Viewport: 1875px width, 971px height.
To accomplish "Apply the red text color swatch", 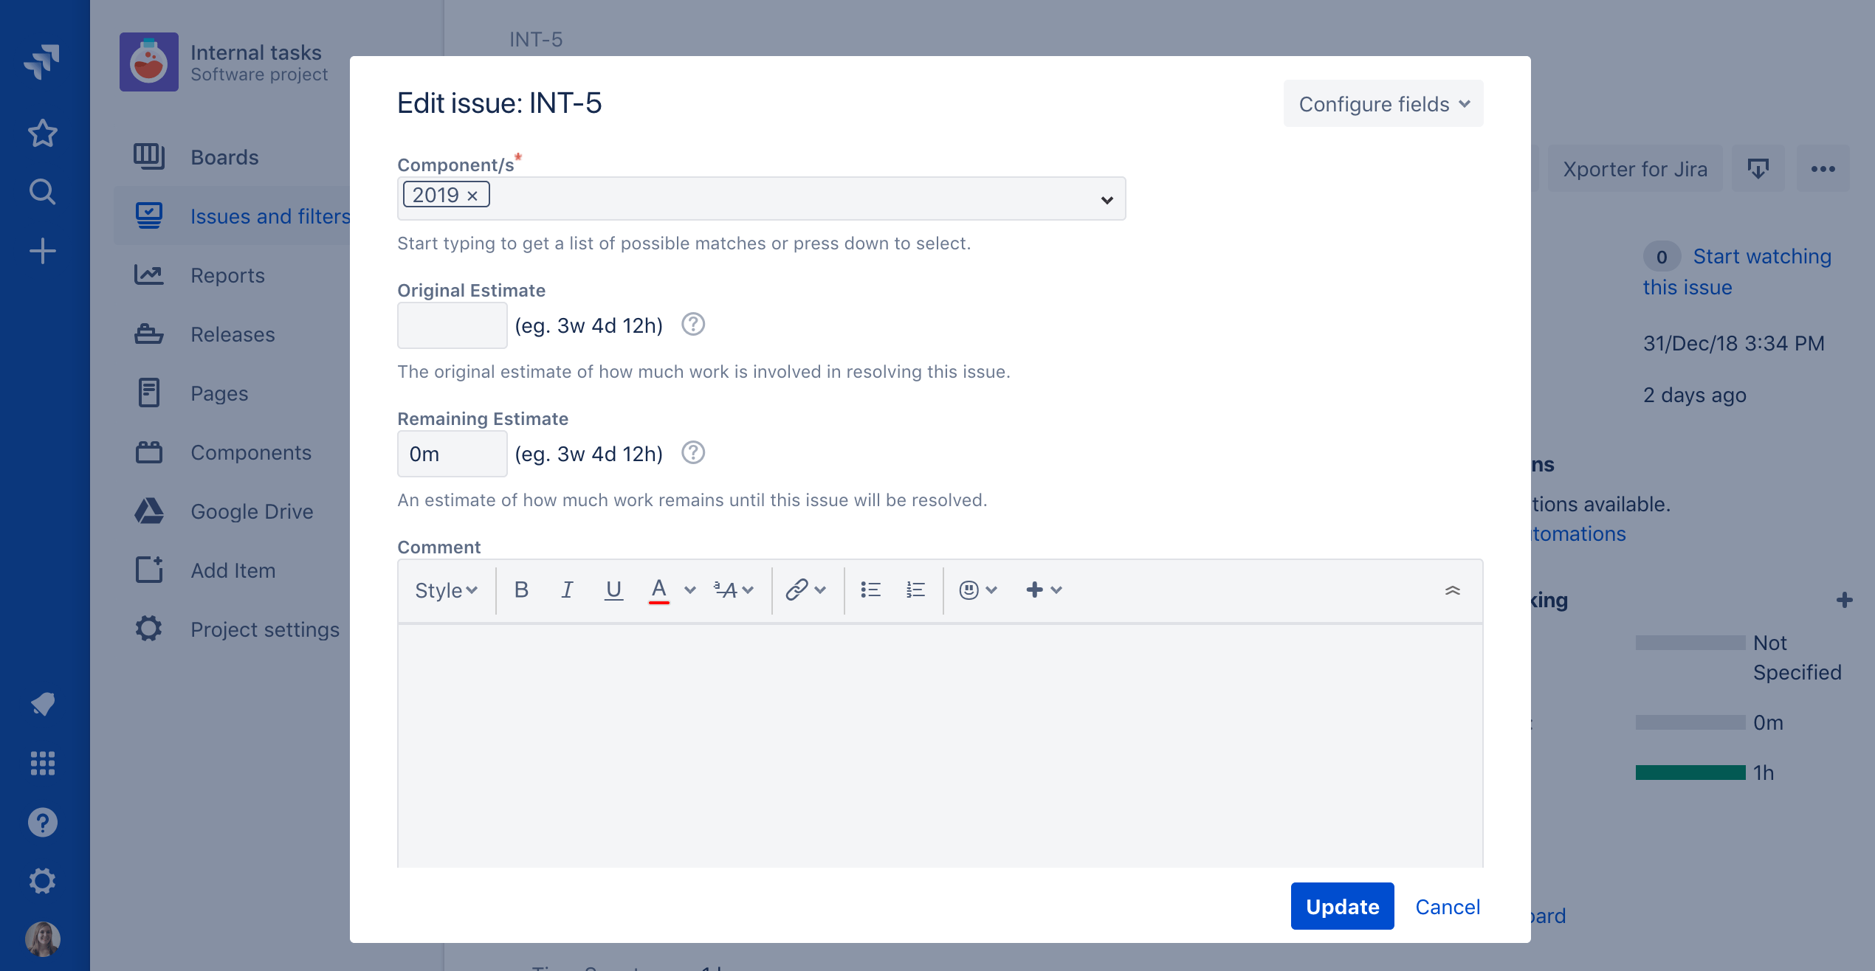I will coord(658,590).
